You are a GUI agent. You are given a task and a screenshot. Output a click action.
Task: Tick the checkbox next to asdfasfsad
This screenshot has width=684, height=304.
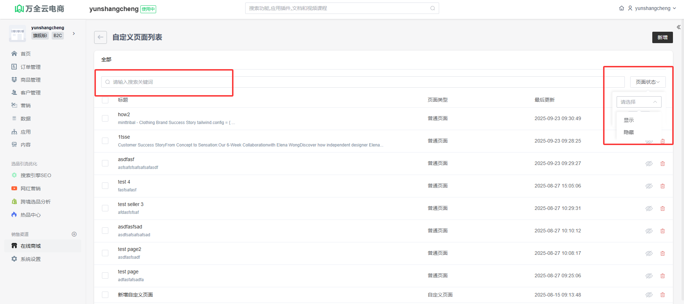click(x=105, y=231)
